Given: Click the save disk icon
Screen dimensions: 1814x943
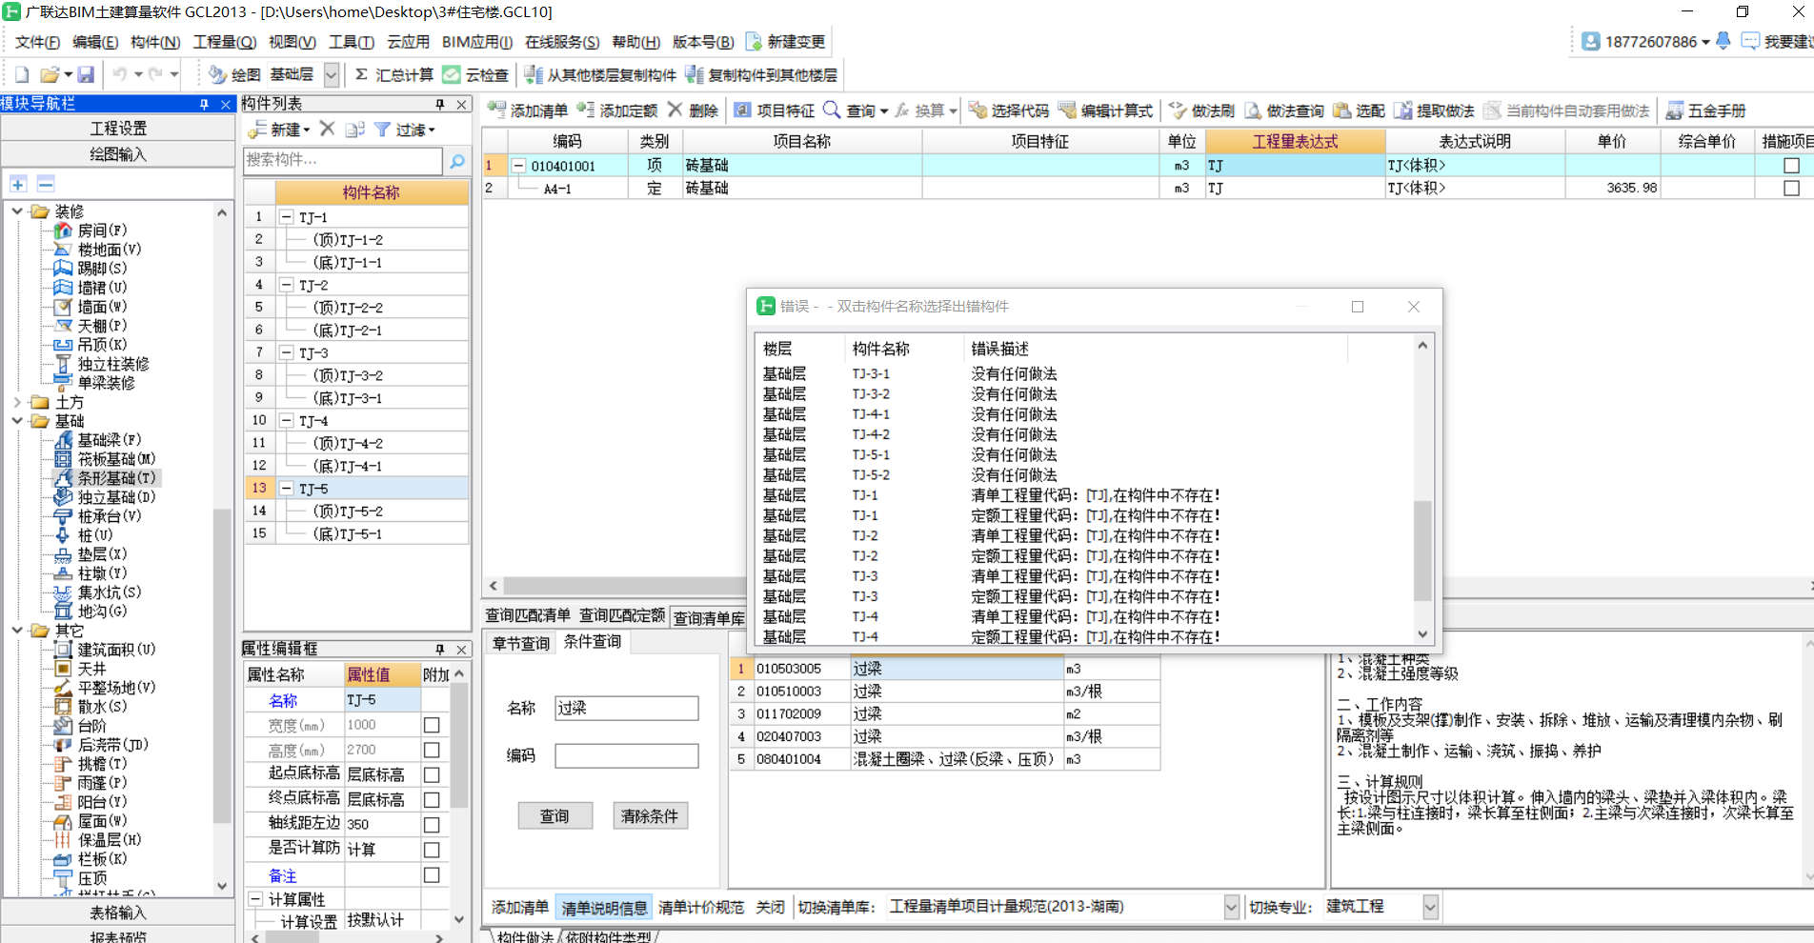Looking at the screenshot, I should point(86,74).
